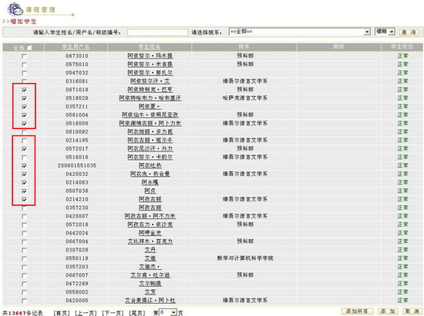This screenshot has width=424, height=316.
Task: Check the box for student 0550119
Action: pyautogui.click(x=25, y=258)
